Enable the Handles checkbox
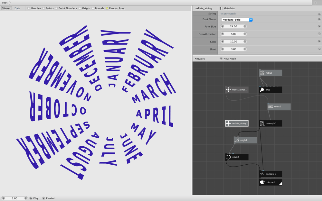 (x=29, y=8)
